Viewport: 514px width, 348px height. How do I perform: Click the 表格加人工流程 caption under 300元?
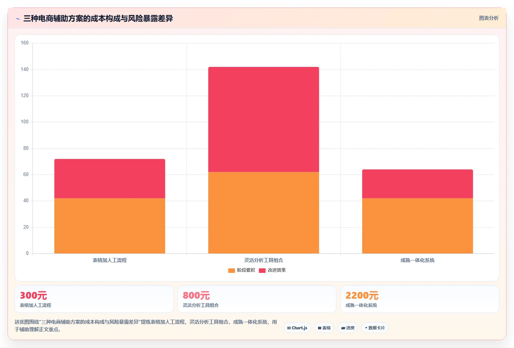[36, 305]
